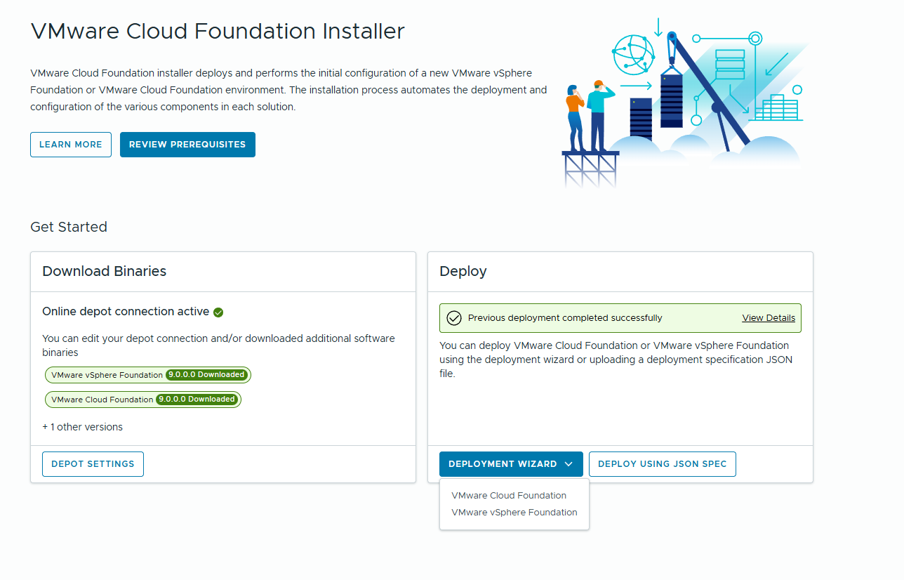This screenshot has height=580, width=904.
Task: Select VMware Cloud Foundation from wizard menu
Action: coord(509,496)
